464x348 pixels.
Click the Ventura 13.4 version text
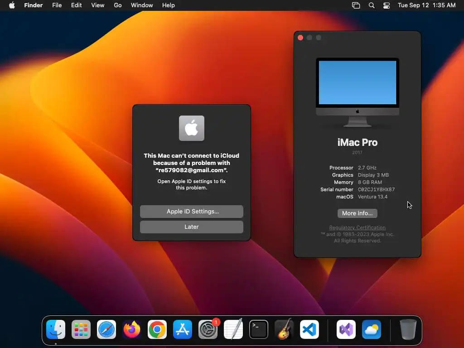tap(372, 197)
